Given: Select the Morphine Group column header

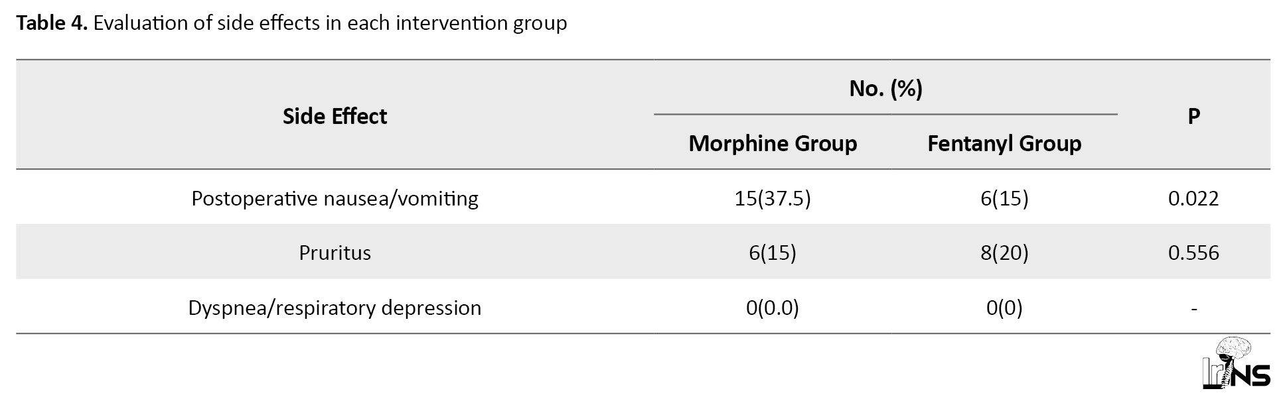Looking at the screenshot, I should [773, 143].
